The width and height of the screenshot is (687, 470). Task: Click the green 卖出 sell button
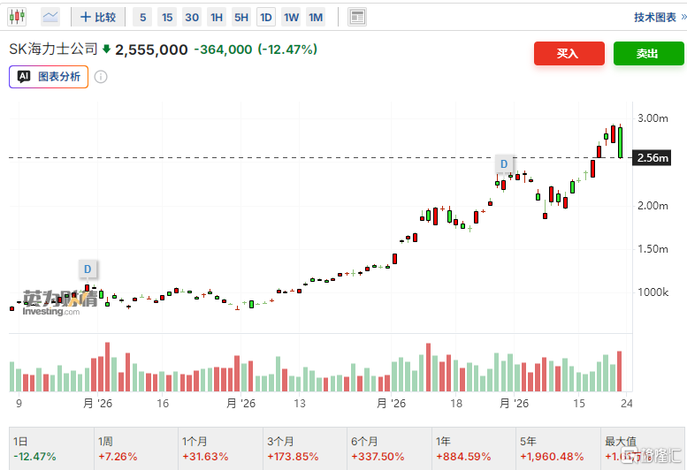pyautogui.click(x=648, y=53)
